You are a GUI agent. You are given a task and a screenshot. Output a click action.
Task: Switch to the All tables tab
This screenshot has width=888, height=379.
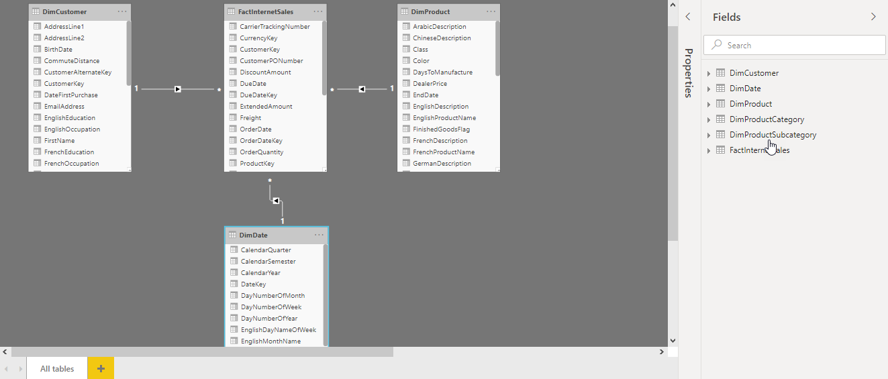[x=57, y=368]
